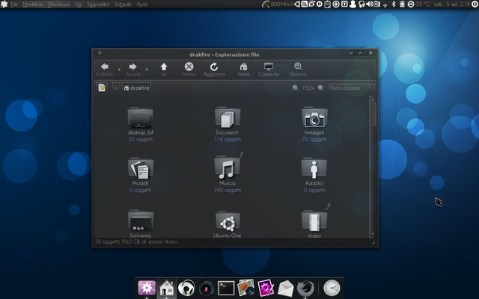Viewport: 479px width, 299px height.
Task: Toggle the location bar text-edit button
Action: tap(102, 88)
